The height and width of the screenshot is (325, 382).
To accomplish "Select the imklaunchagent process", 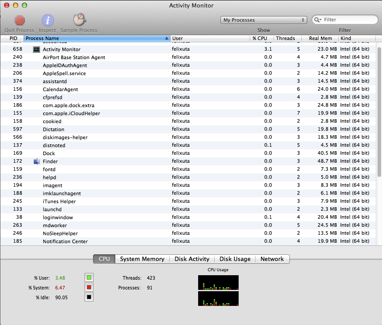I will [188, 193].
